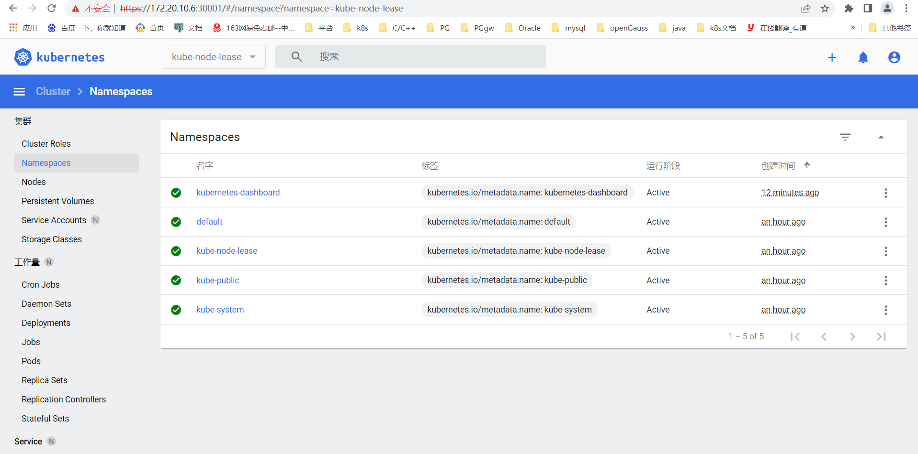Open the k8s bookmark folder

[356, 28]
